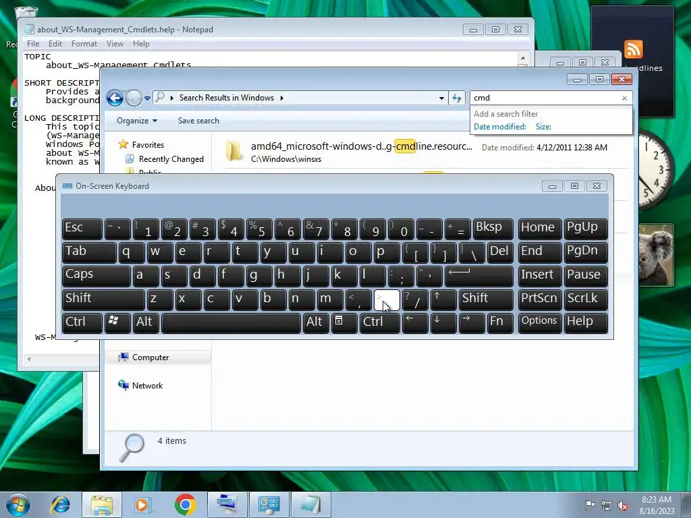This screenshot has height=518, width=691.
Task: Open the File menu in Notepad
Action: 33,44
